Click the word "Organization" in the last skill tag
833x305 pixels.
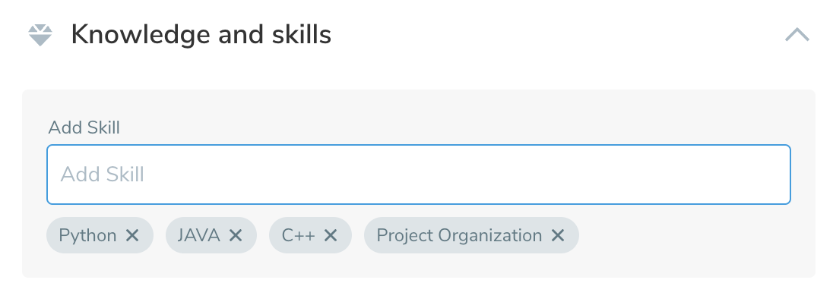[494, 235]
